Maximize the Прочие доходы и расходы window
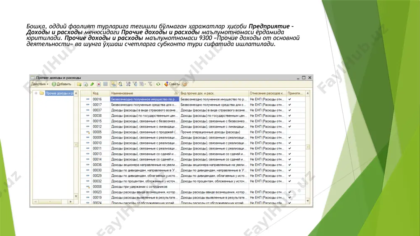 [x=304, y=78]
